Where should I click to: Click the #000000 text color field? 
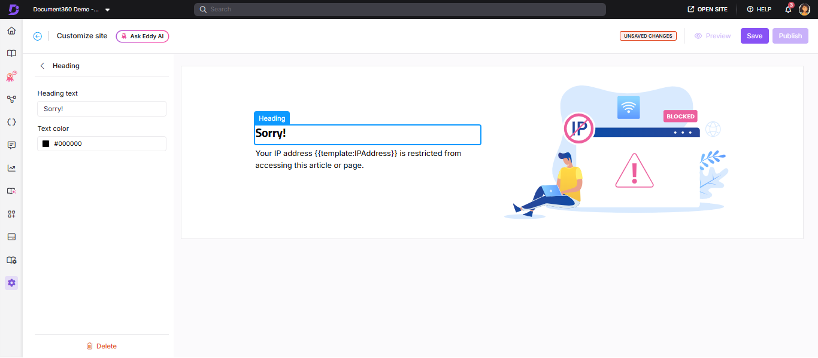[102, 144]
